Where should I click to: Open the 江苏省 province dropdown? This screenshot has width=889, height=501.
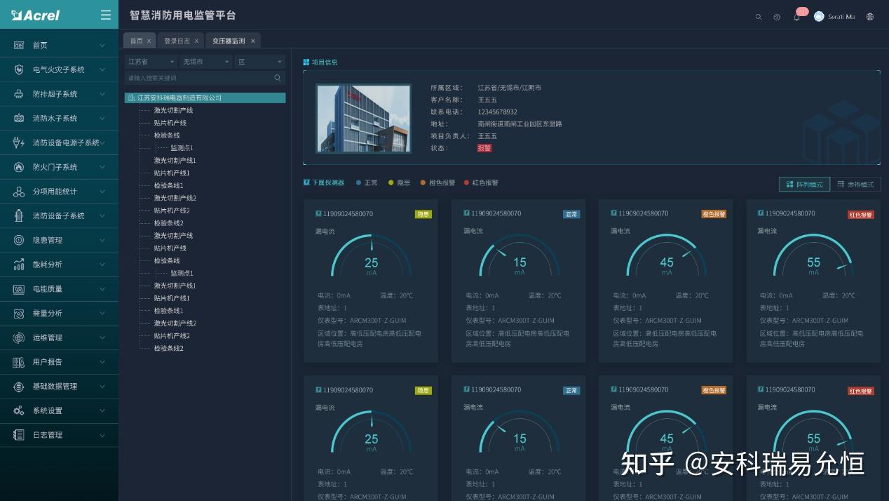[151, 62]
